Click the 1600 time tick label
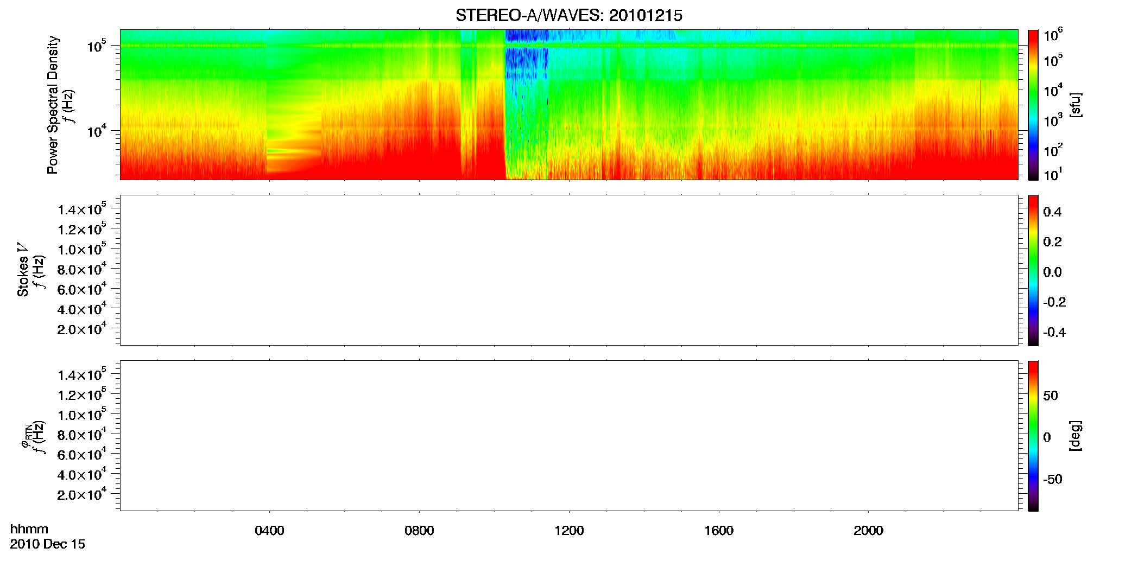This screenshot has width=1138, height=586. point(719,531)
